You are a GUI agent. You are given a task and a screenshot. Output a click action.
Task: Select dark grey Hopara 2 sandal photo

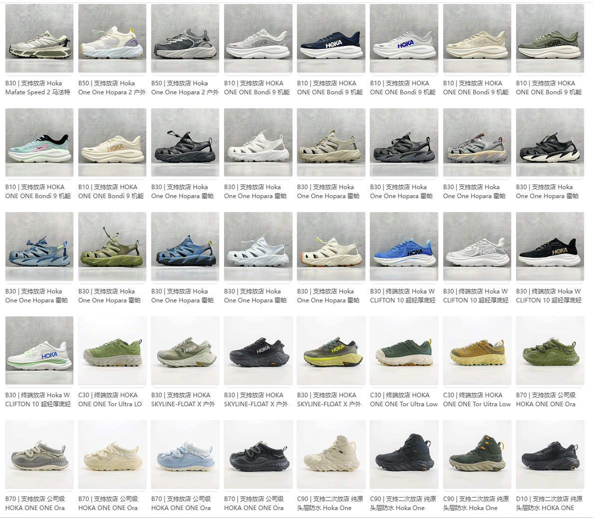185,38
